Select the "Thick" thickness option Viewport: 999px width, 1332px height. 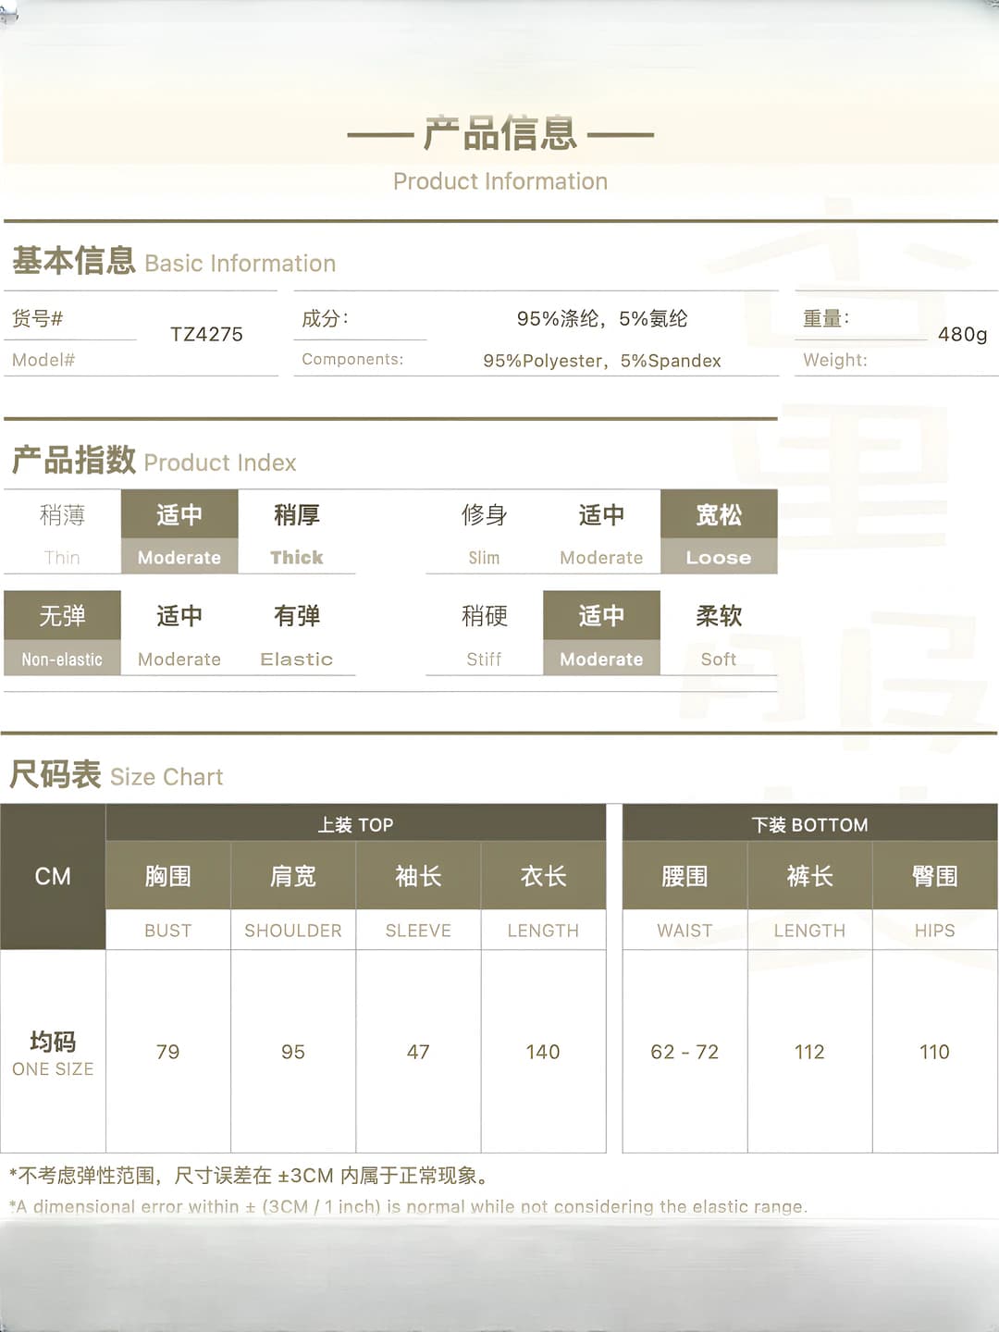coord(297,558)
